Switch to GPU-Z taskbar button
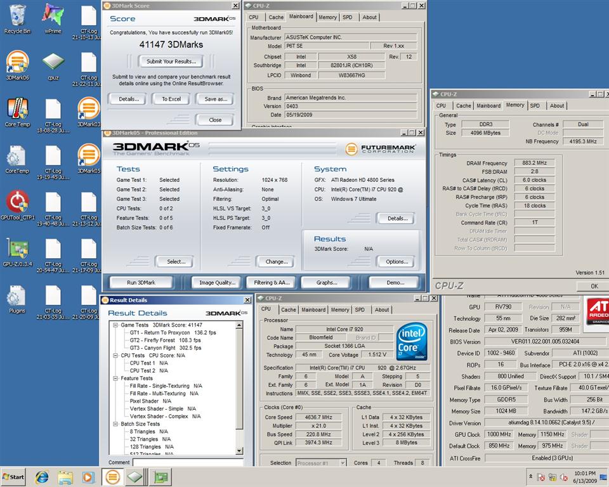This screenshot has height=487, width=609. 160,477
